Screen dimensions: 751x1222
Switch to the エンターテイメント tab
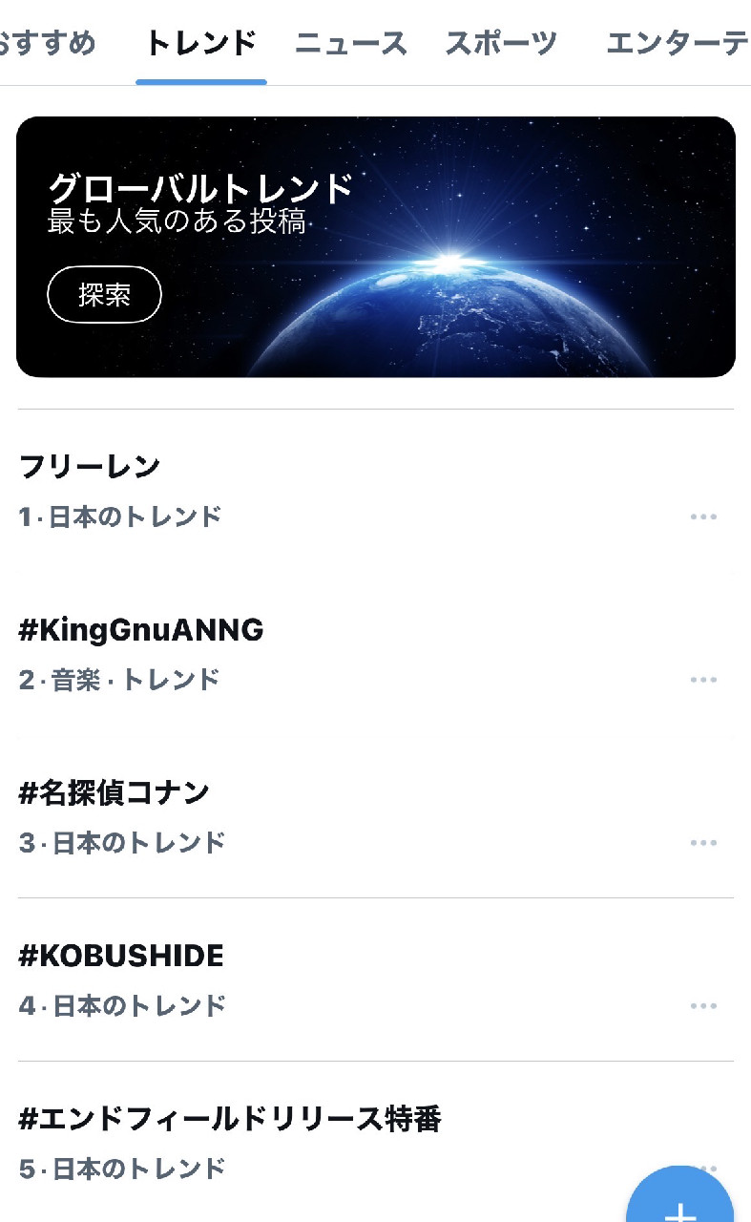(x=678, y=43)
